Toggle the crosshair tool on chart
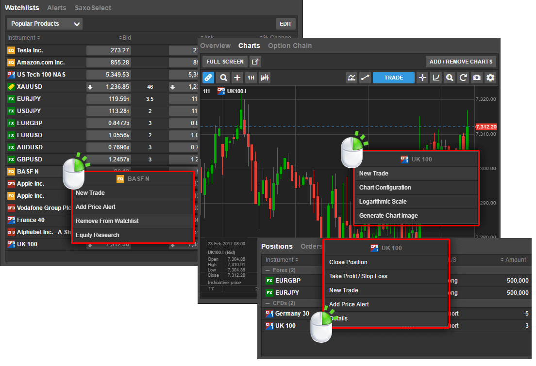Screen dimensions: 536x366 422,78
